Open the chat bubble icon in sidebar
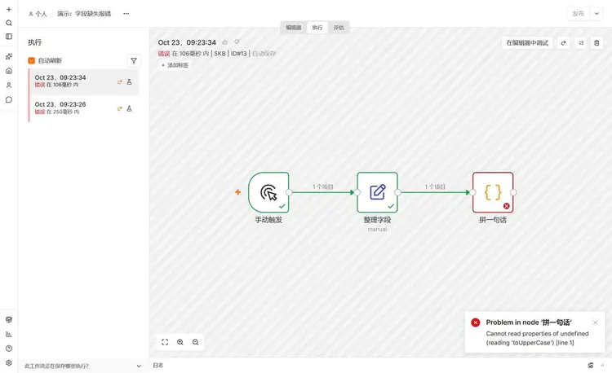 (x=9, y=99)
